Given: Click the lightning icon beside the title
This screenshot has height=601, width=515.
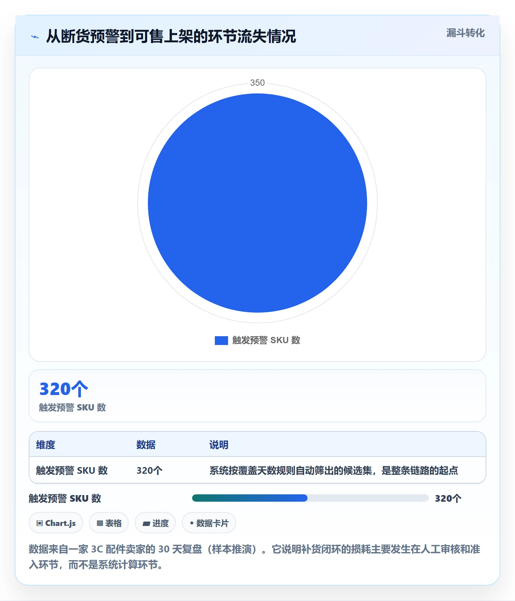Looking at the screenshot, I should point(35,37).
